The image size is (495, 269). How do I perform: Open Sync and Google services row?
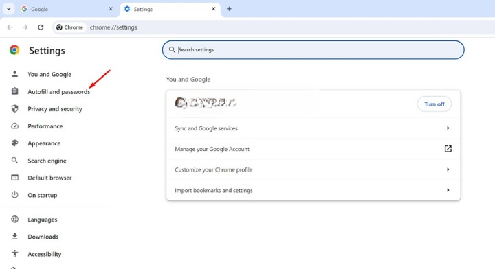point(313,128)
